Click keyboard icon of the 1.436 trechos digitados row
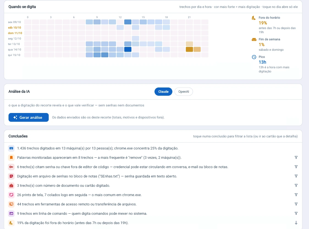Image resolution: width=309 pixels, height=229 pixels. click(11, 148)
